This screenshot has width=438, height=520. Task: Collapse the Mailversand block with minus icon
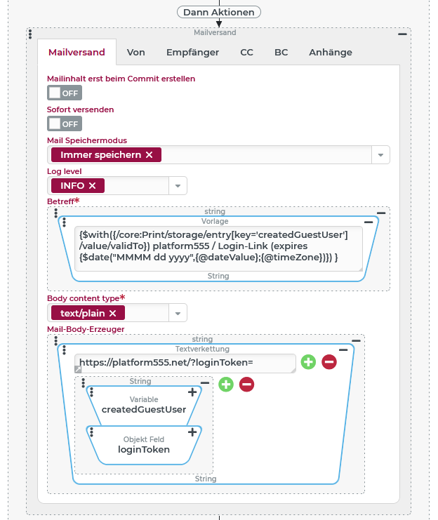[x=402, y=33]
